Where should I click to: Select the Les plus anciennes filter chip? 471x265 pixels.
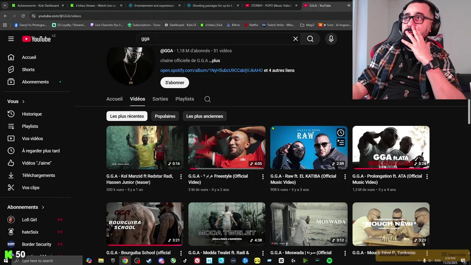pyautogui.click(x=205, y=116)
